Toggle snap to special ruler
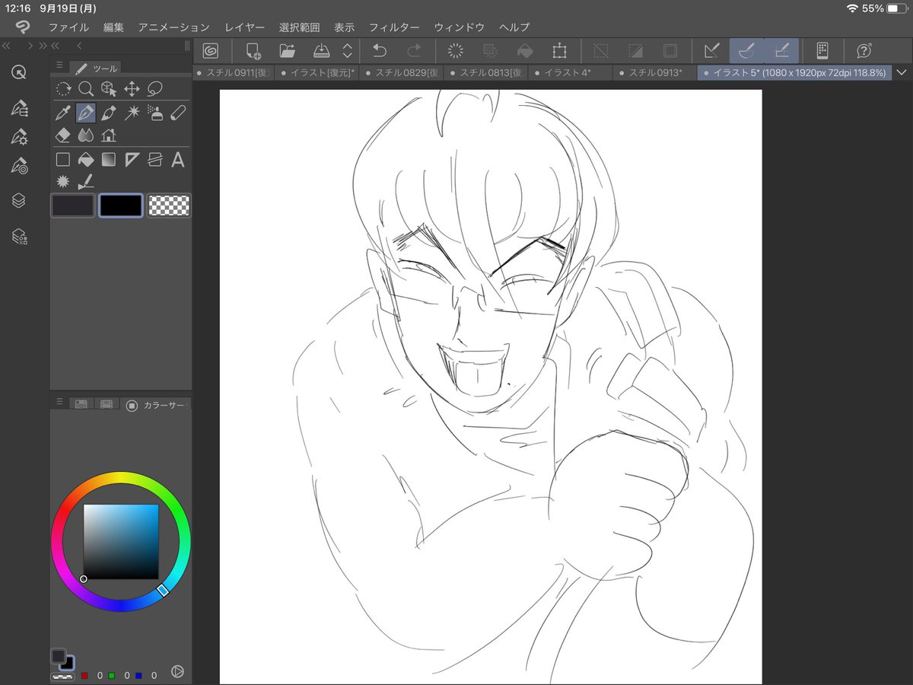Image resolution: width=913 pixels, height=685 pixels. coord(746,51)
